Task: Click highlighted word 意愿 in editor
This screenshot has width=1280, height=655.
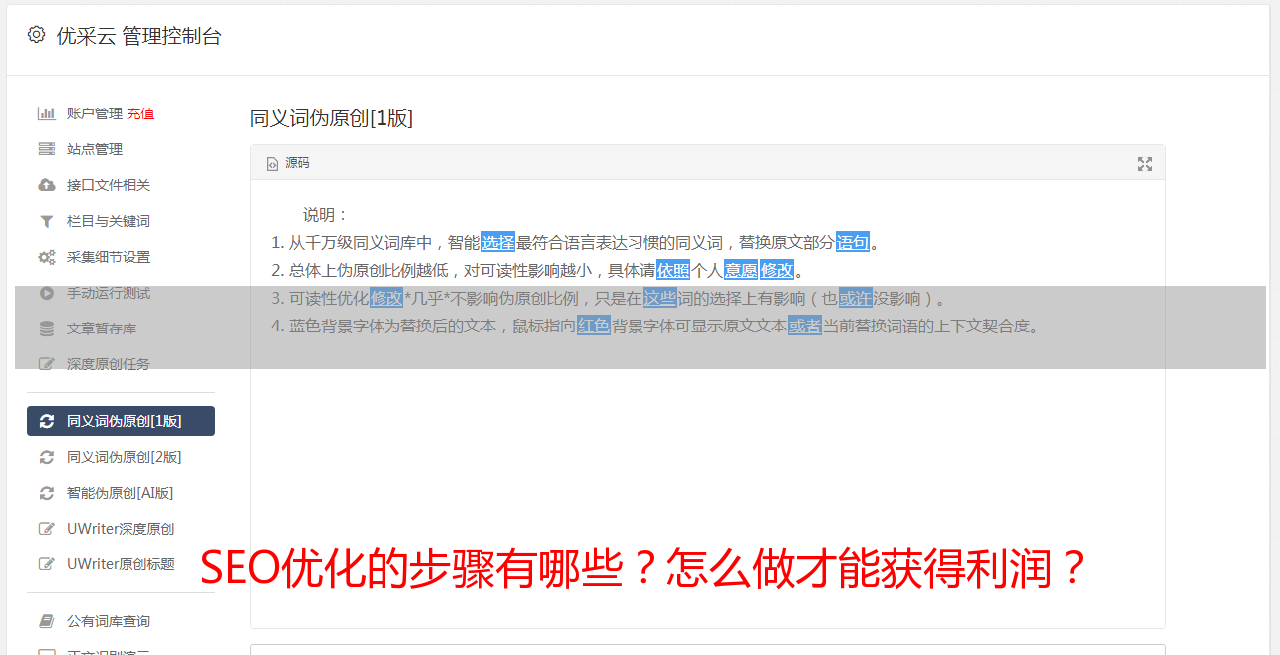Action: click(741, 270)
